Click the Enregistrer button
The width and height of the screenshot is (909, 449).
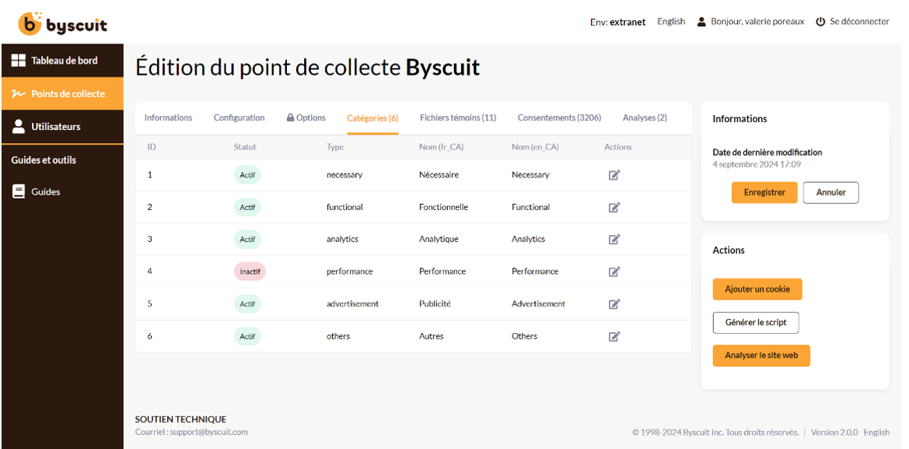tap(764, 192)
